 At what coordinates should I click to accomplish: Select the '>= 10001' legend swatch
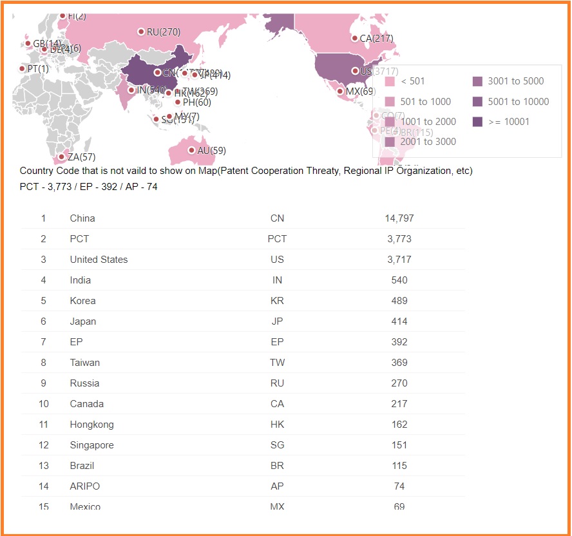tap(477, 122)
